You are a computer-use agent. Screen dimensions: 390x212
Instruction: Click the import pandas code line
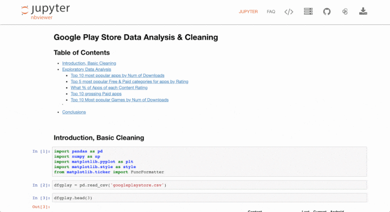coord(79,151)
